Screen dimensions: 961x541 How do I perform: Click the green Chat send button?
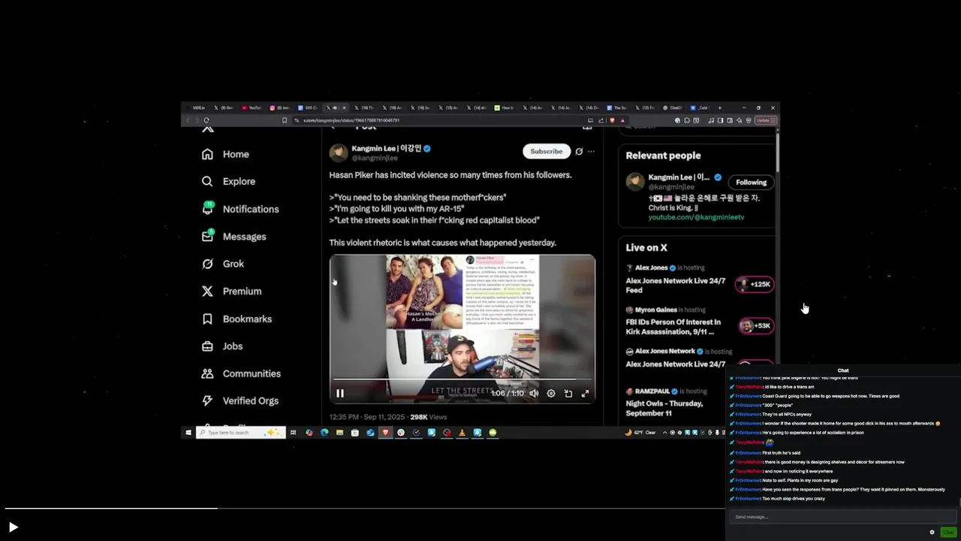coord(948,532)
